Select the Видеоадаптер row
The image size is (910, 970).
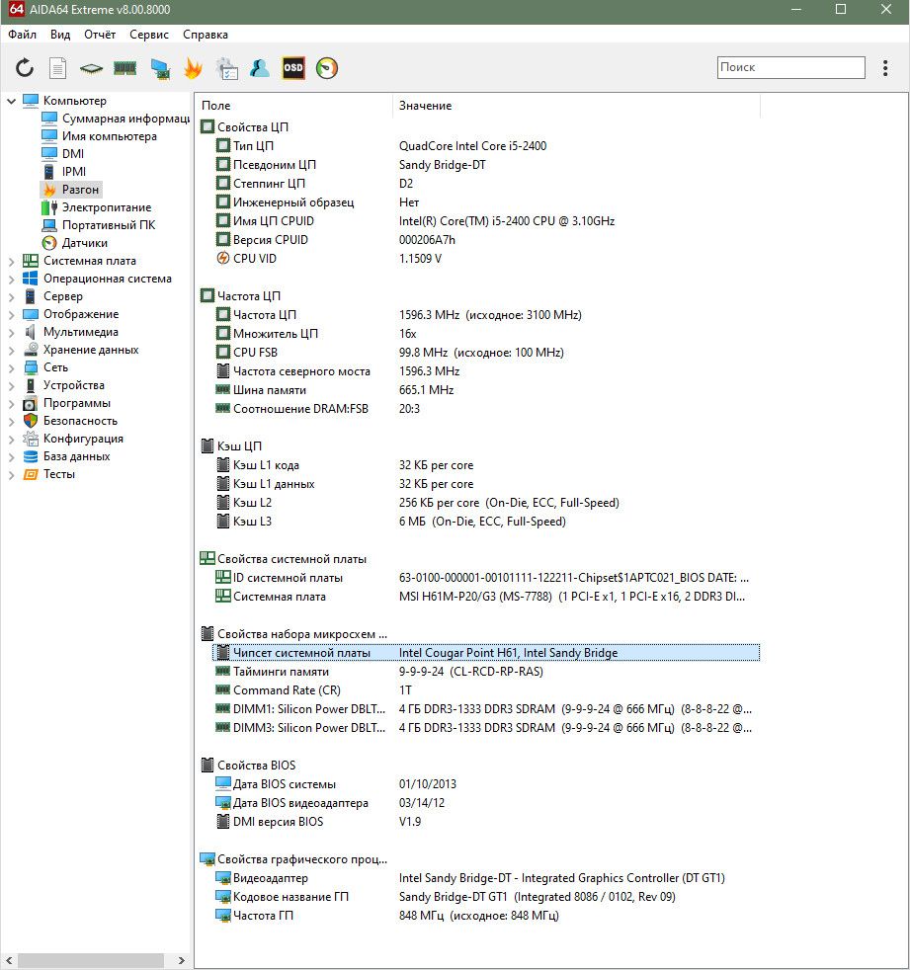pos(486,878)
